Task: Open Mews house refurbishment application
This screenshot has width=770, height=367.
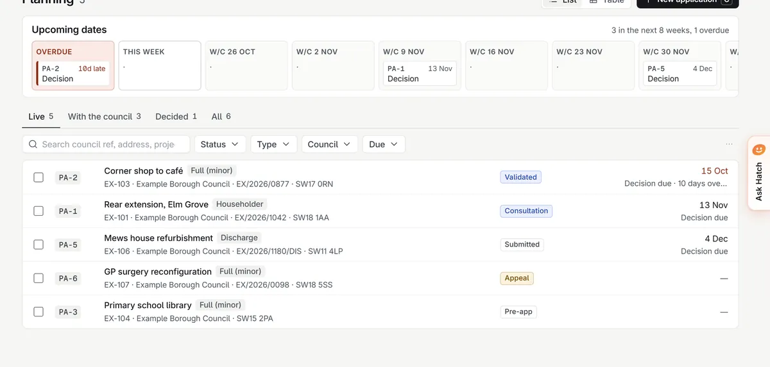Action: coord(158,238)
